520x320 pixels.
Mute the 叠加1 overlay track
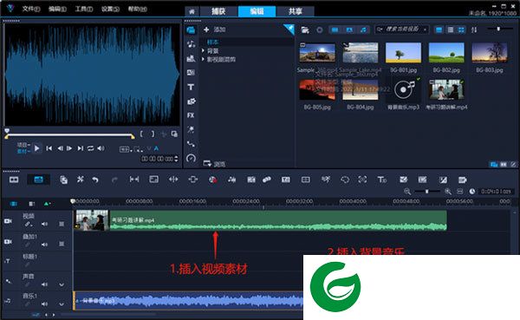[x=44, y=245]
